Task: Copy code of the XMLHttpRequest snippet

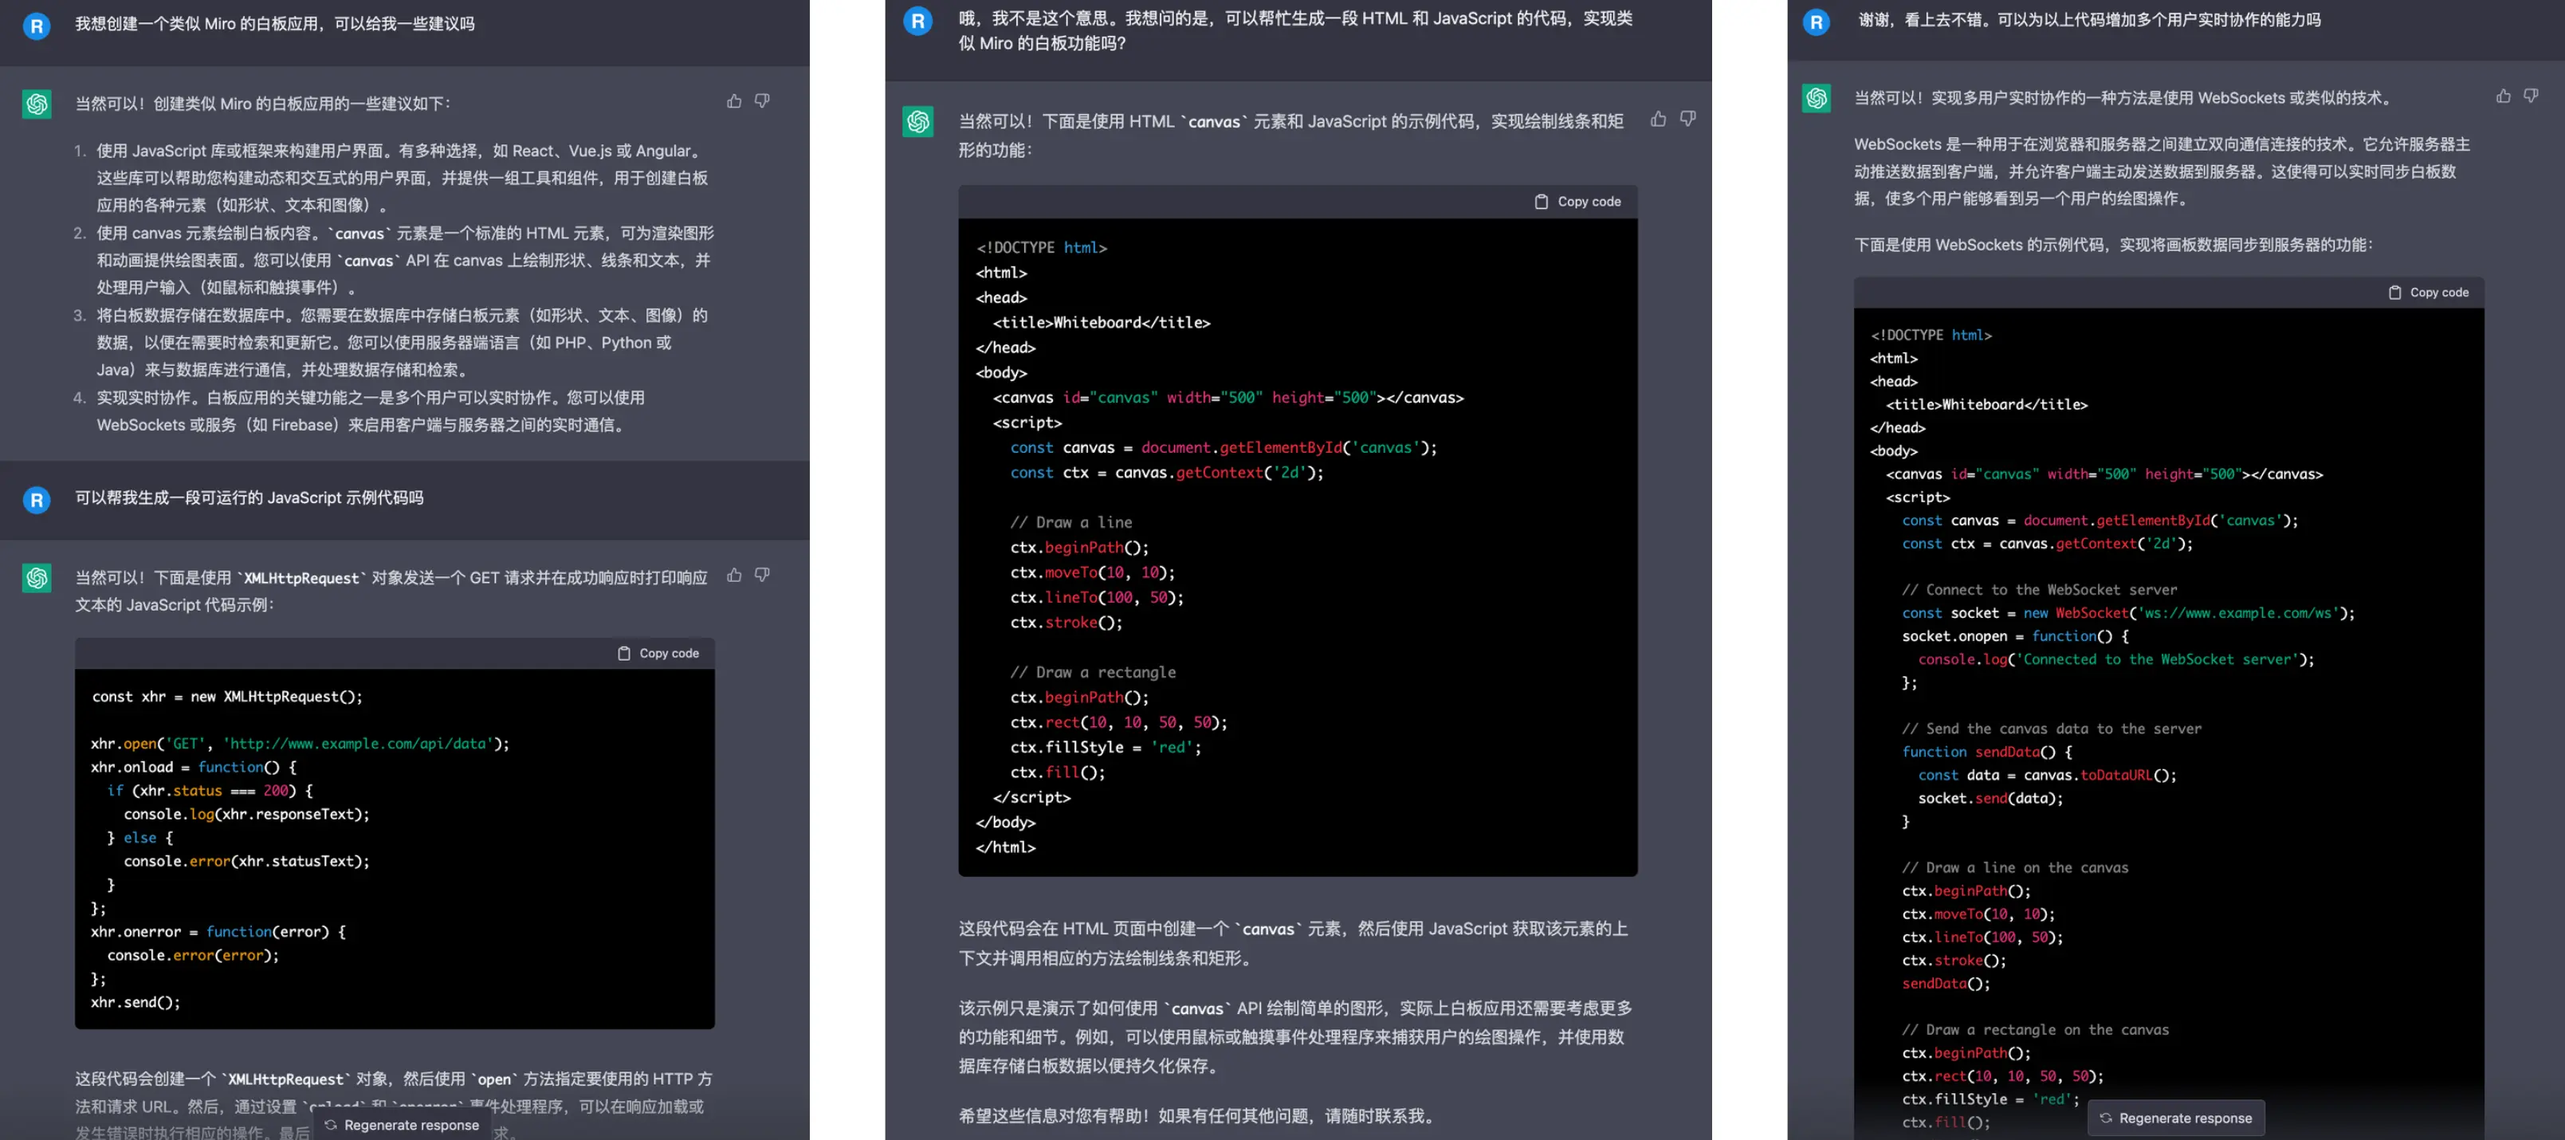Action: point(658,653)
